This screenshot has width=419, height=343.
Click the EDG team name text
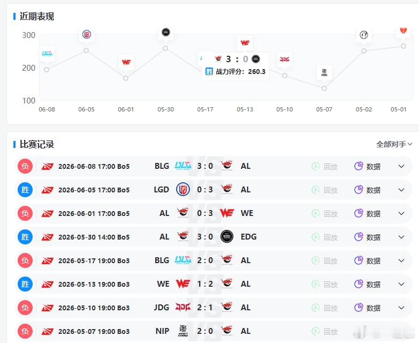pyautogui.click(x=248, y=237)
